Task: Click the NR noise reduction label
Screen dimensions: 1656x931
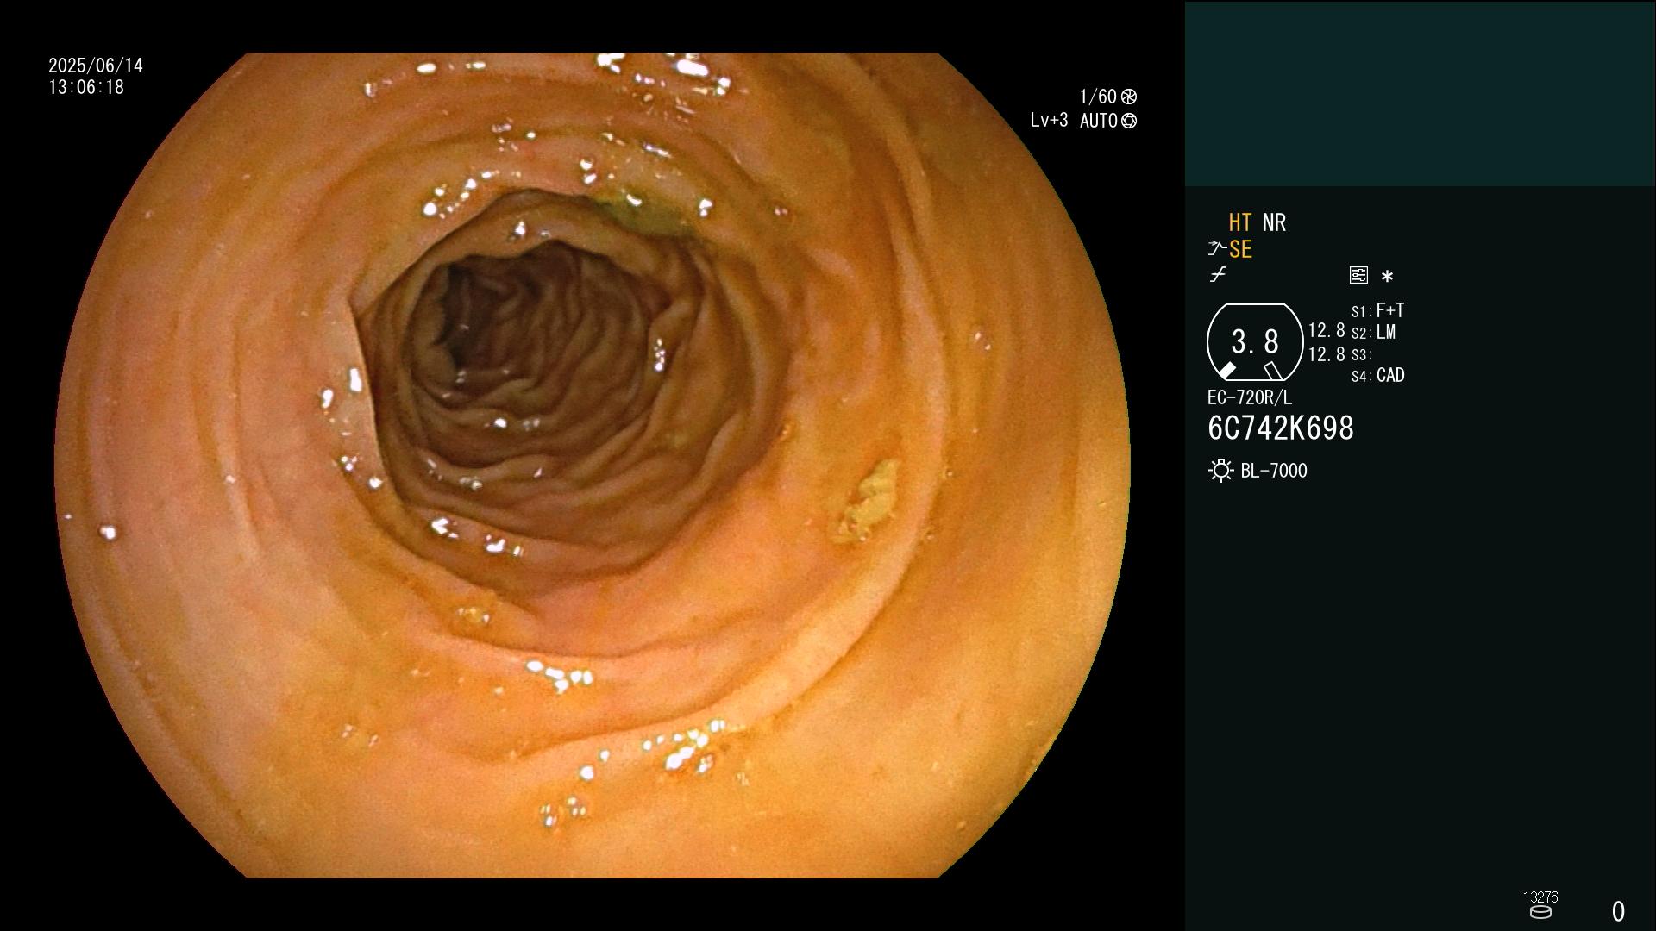Action: point(1274,222)
